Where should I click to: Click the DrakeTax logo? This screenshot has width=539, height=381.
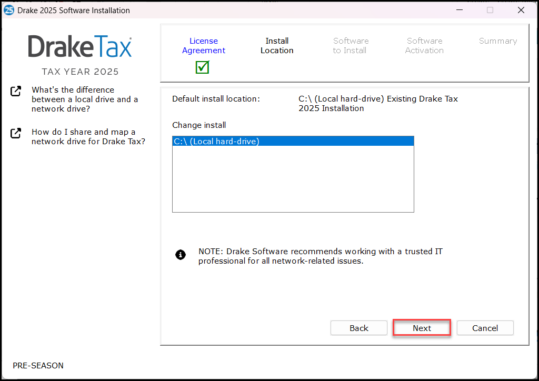[x=79, y=47]
